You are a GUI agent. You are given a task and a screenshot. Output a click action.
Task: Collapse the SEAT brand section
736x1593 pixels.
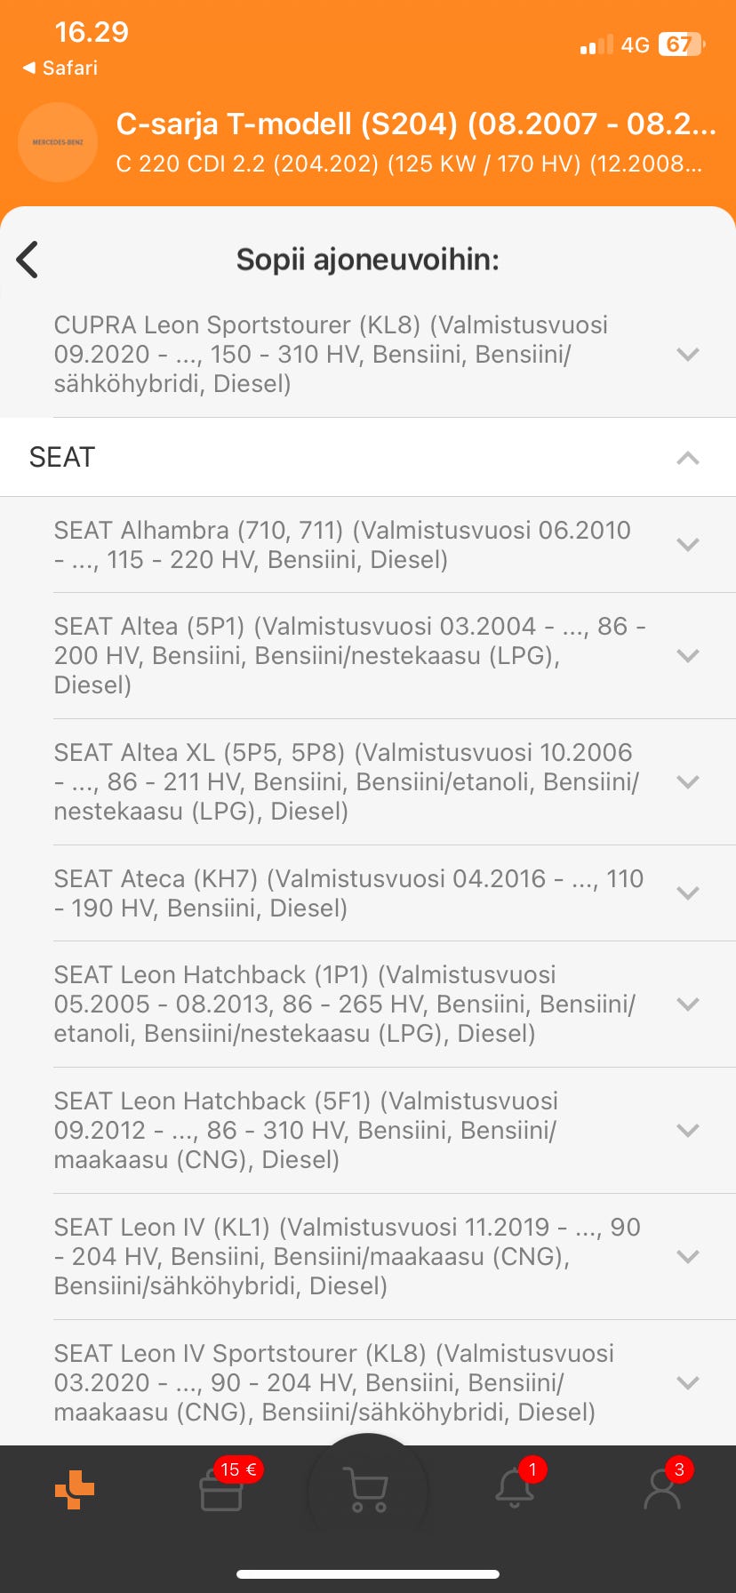(687, 458)
